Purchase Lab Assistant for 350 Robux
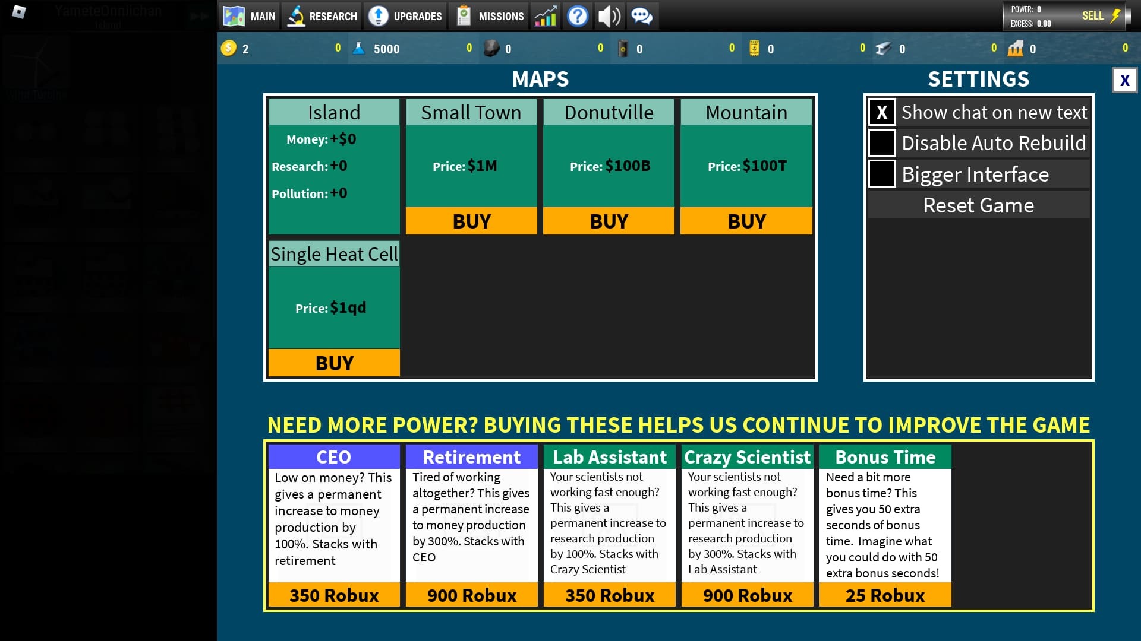This screenshot has width=1141, height=641. coord(610,595)
